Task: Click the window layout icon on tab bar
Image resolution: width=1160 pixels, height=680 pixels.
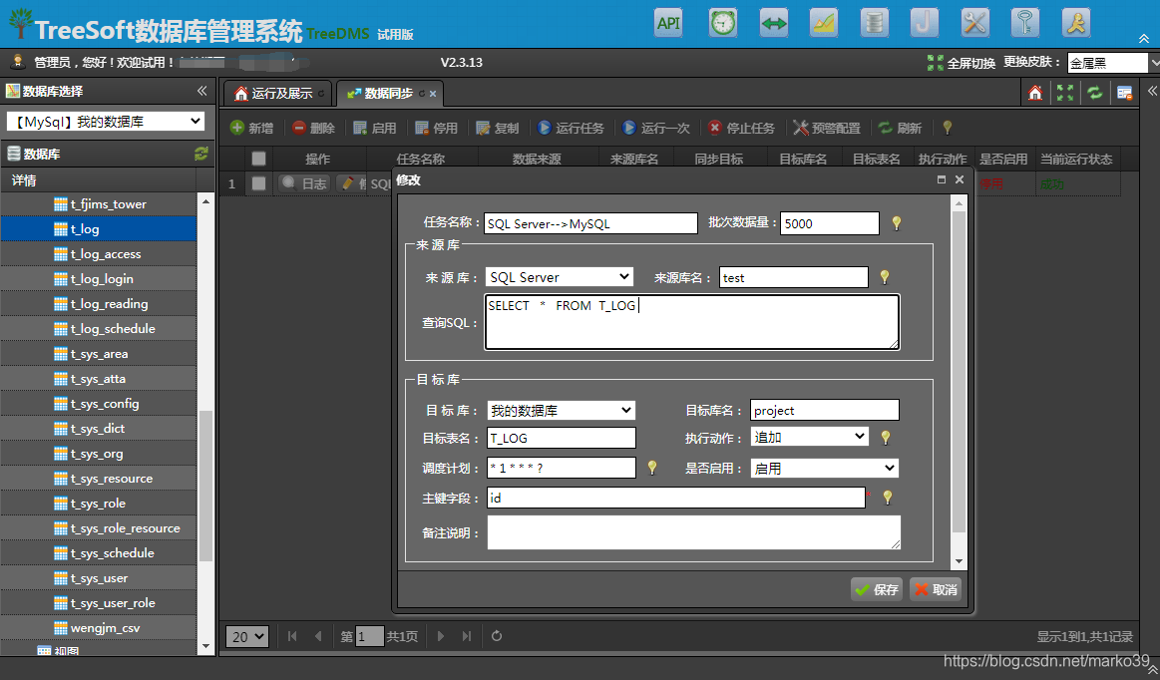Action: 1124,93
